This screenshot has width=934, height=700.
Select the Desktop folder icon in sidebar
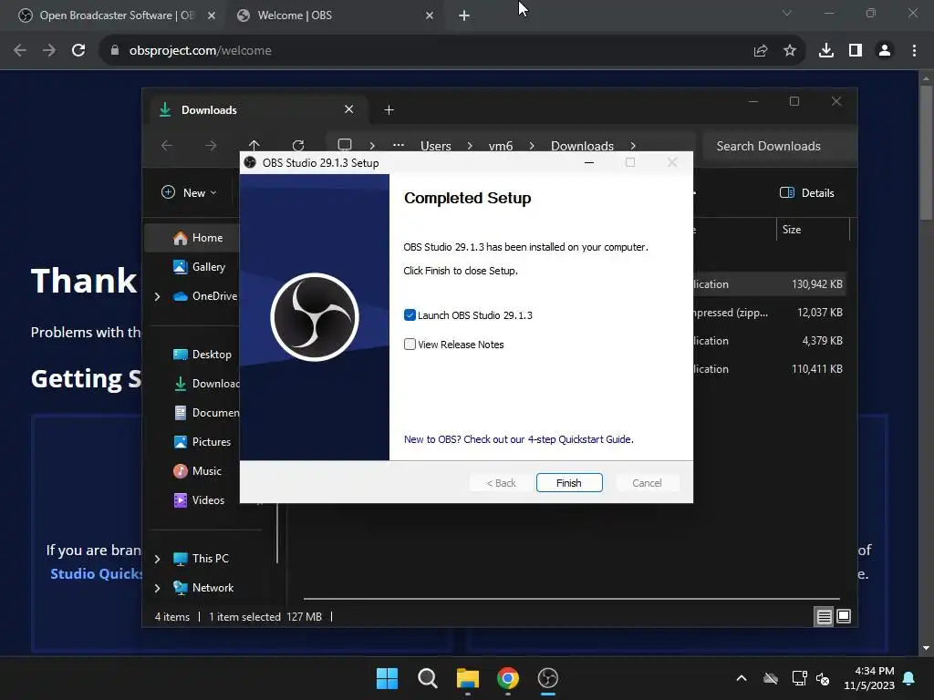pyautogui.click(x=180, y=355)
